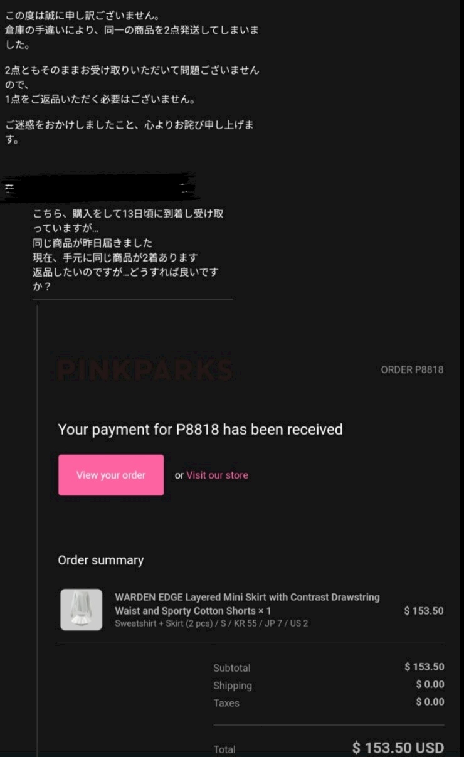Click the skirt product thumbnail image

[x=82, y=610]
